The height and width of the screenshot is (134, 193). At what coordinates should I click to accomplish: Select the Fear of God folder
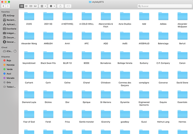[29, 114]
